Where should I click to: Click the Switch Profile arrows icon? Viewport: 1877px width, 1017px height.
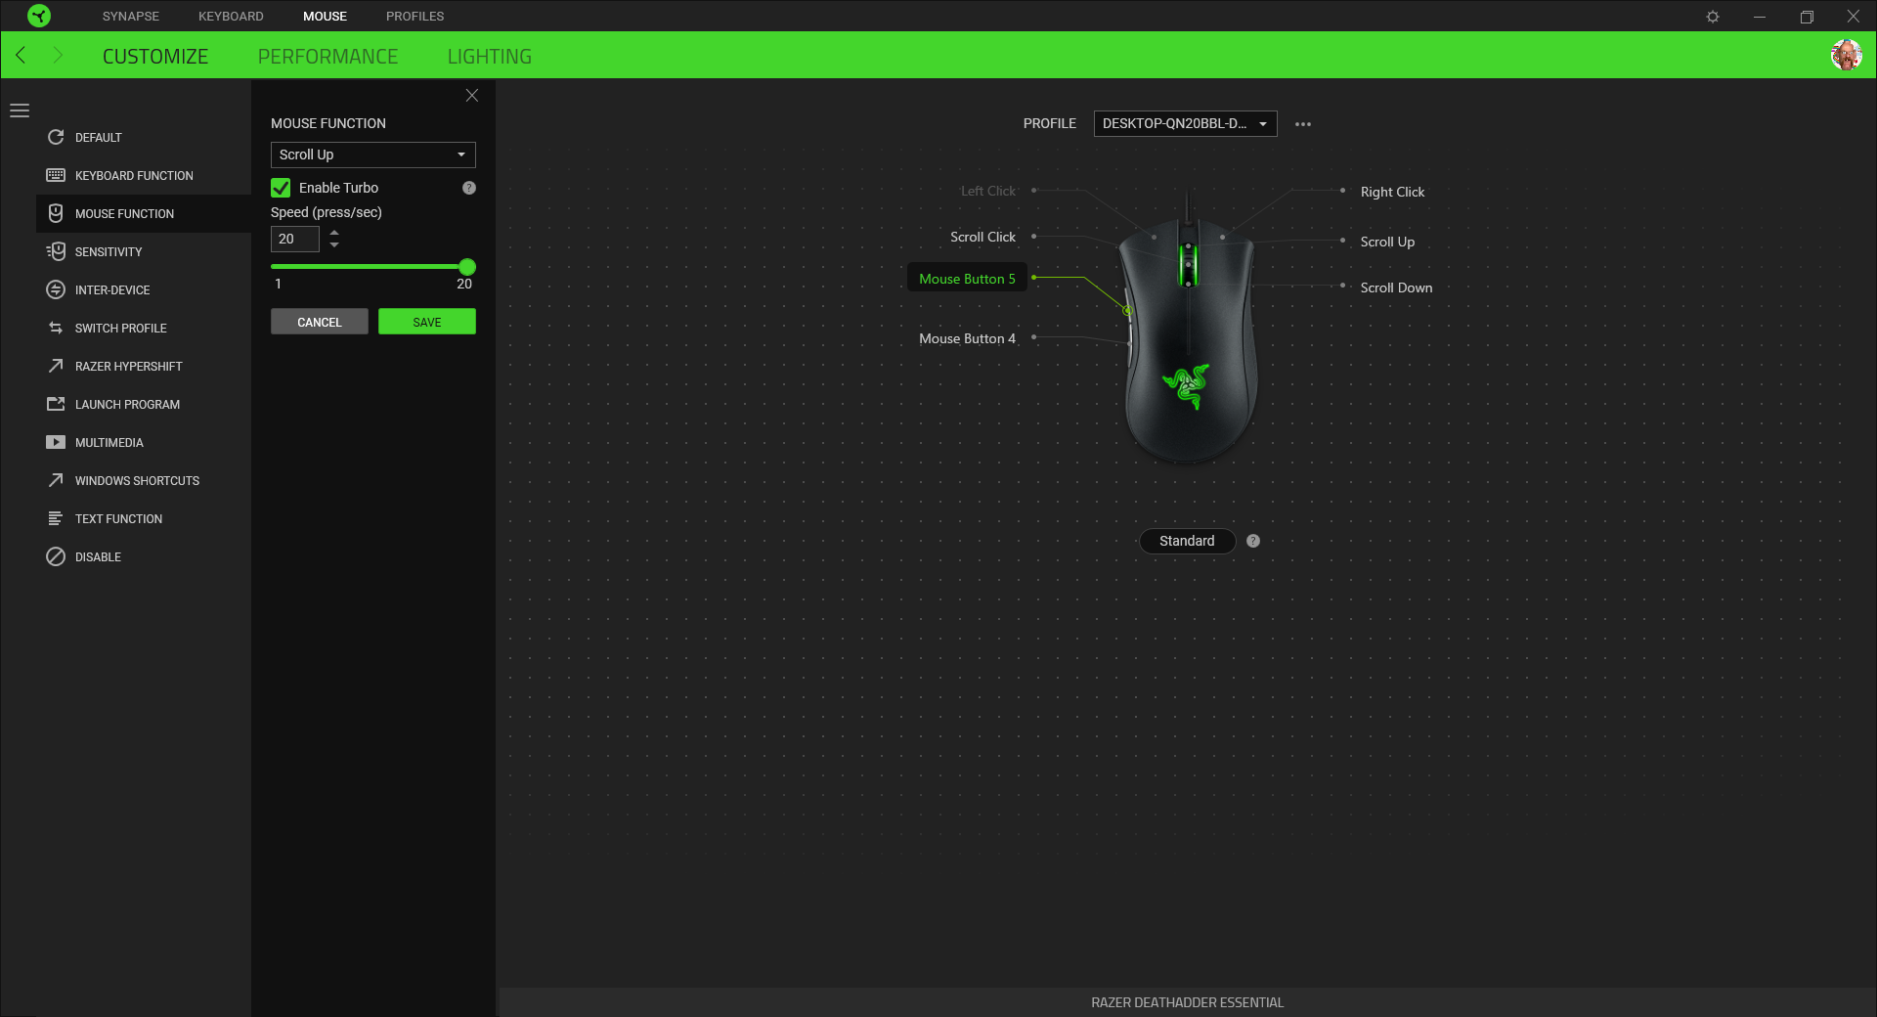tap(56, 328)
